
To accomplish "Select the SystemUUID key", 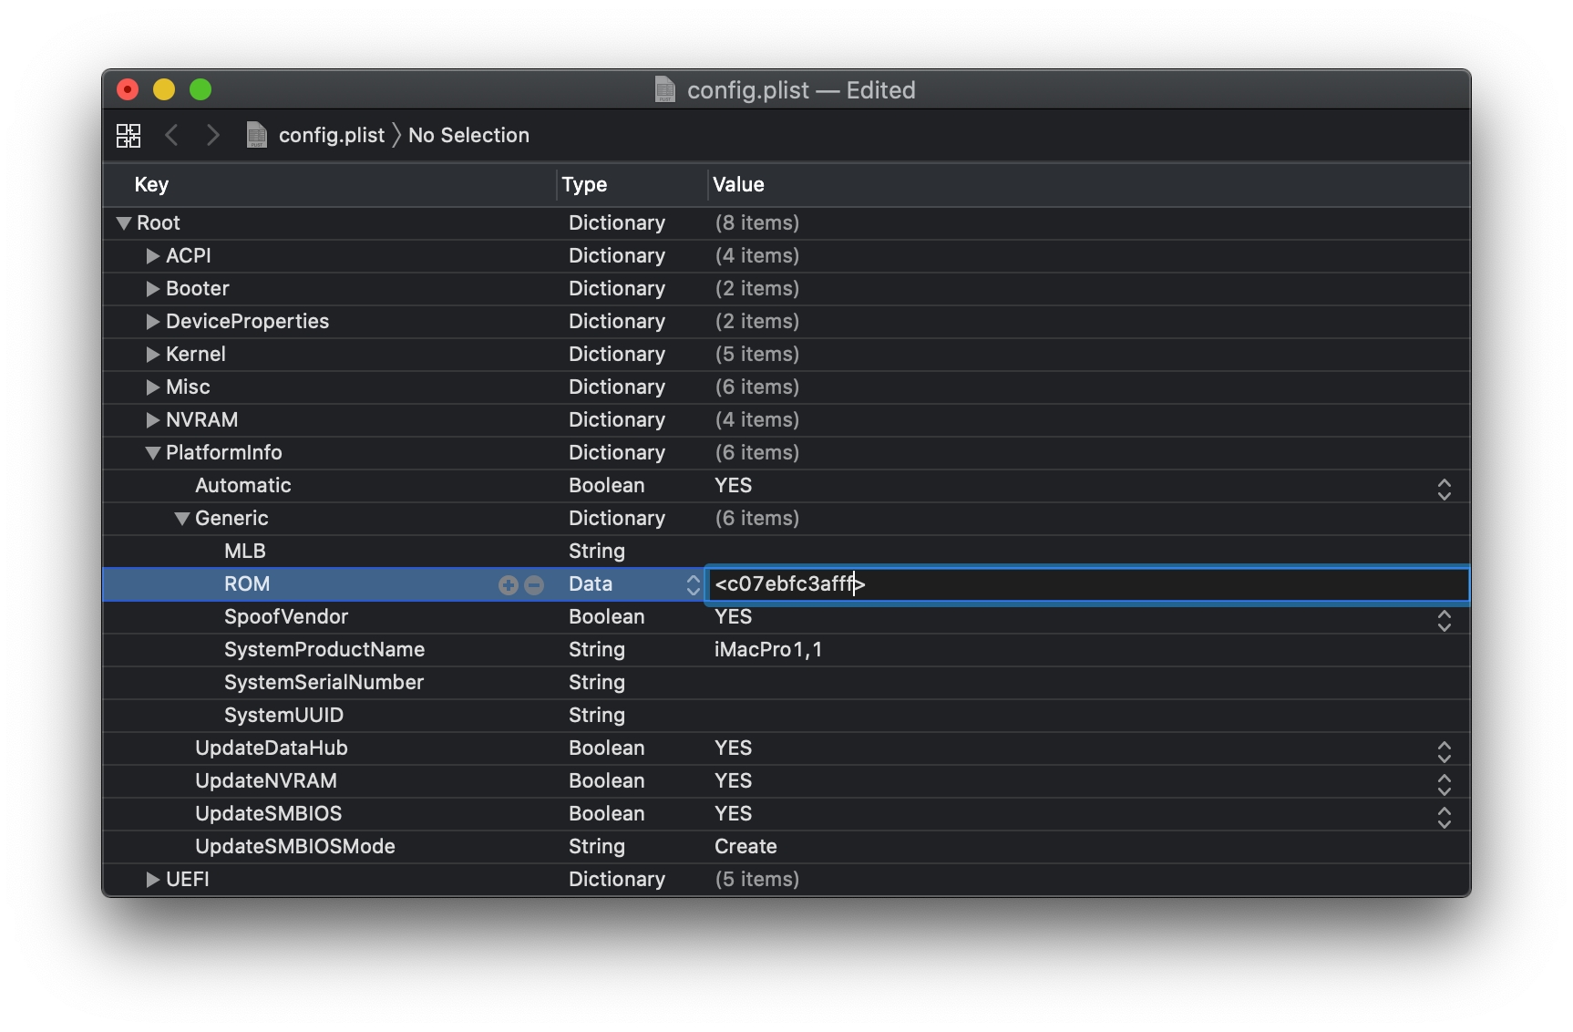I will pos(283,715).
